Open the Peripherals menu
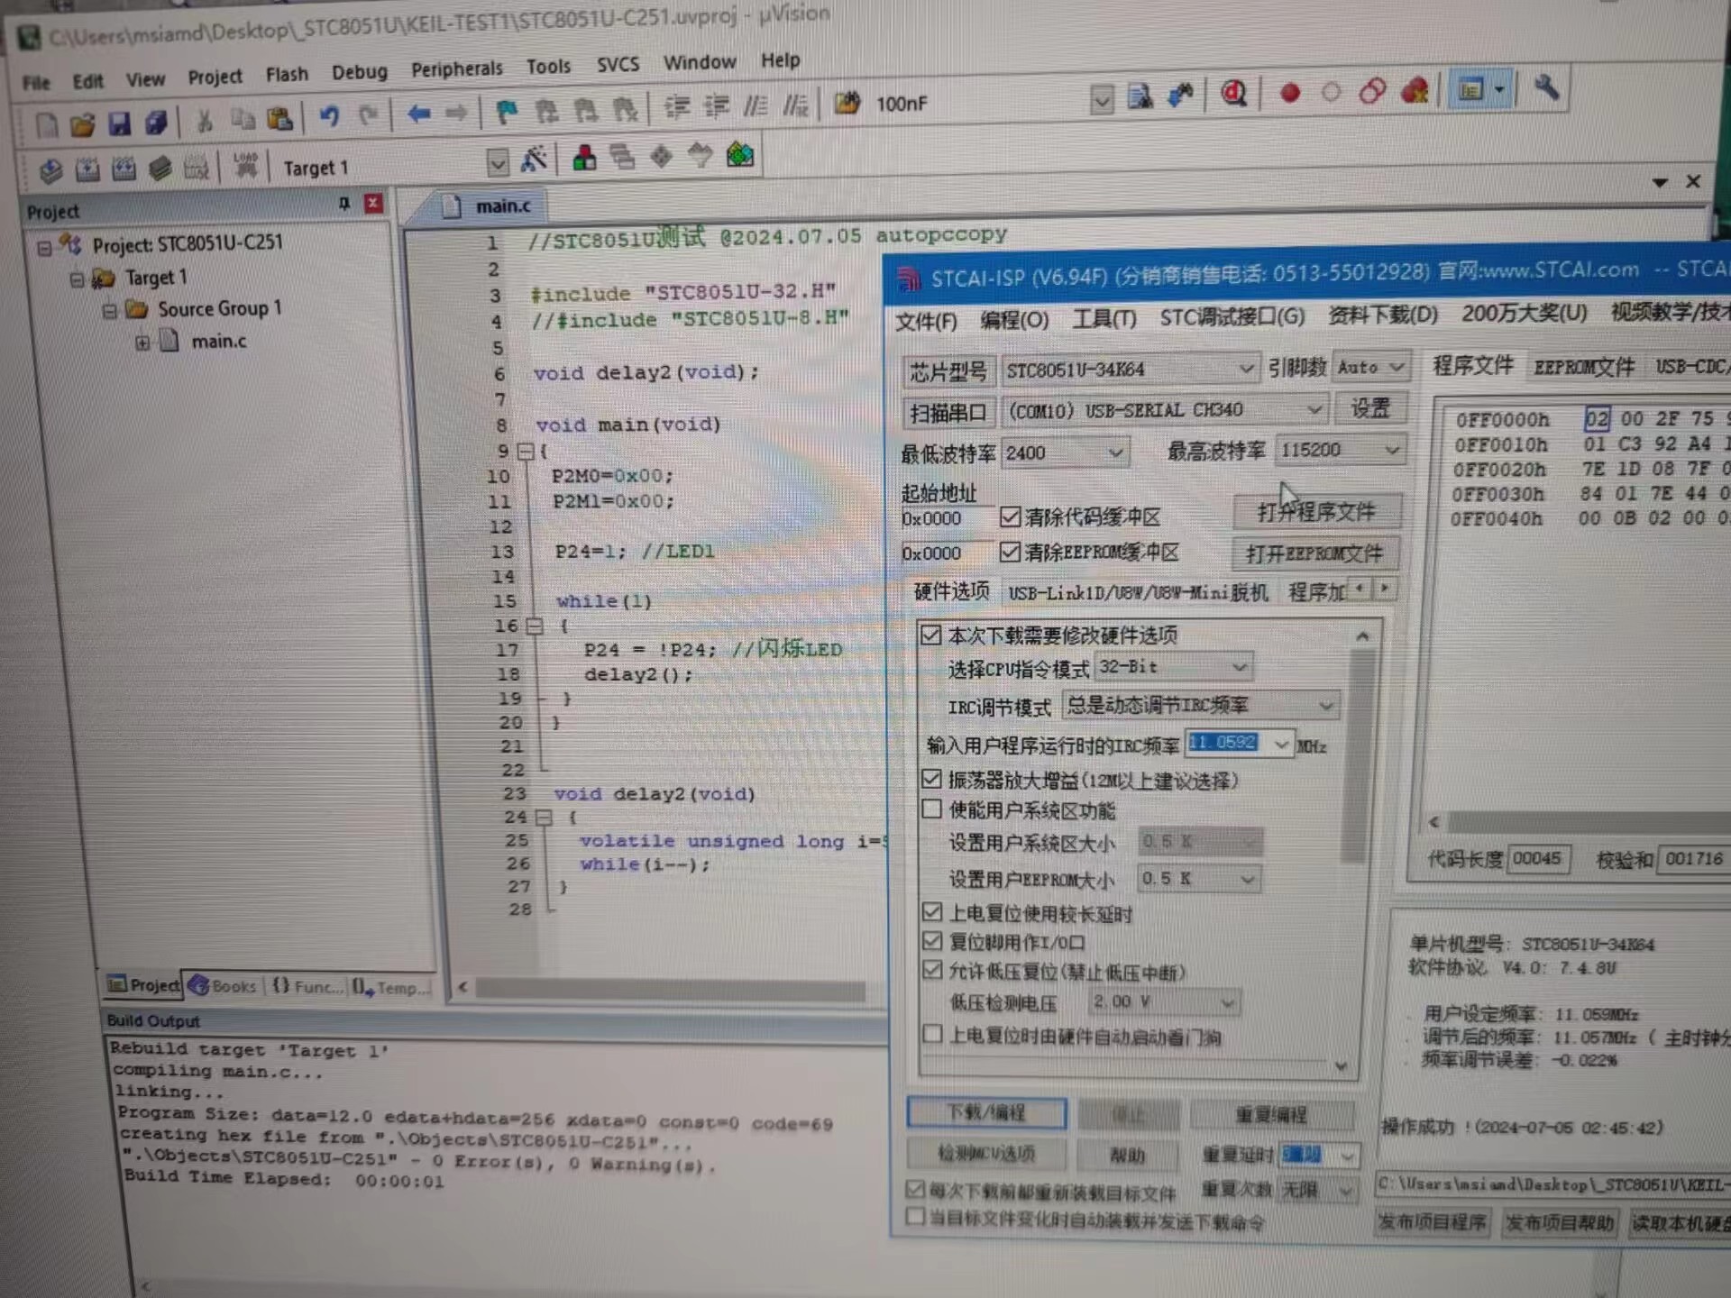 click(456, 69)
